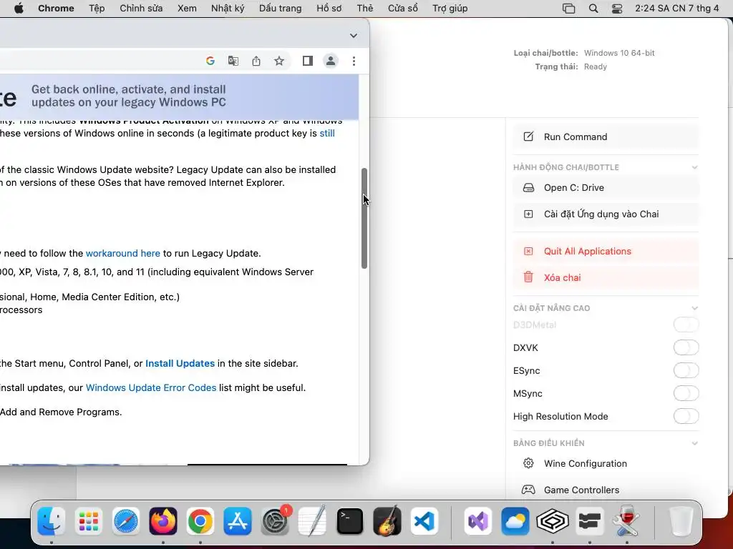
Task: Open Google search icon in Chrome toolbar
Action: click(x=210, y=61)
